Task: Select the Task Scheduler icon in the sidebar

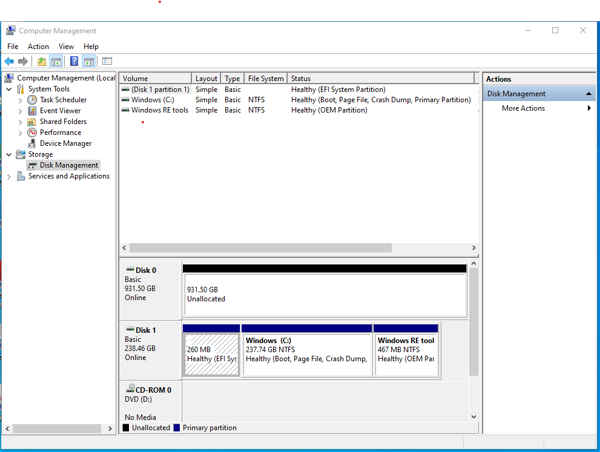Action: 32,99
